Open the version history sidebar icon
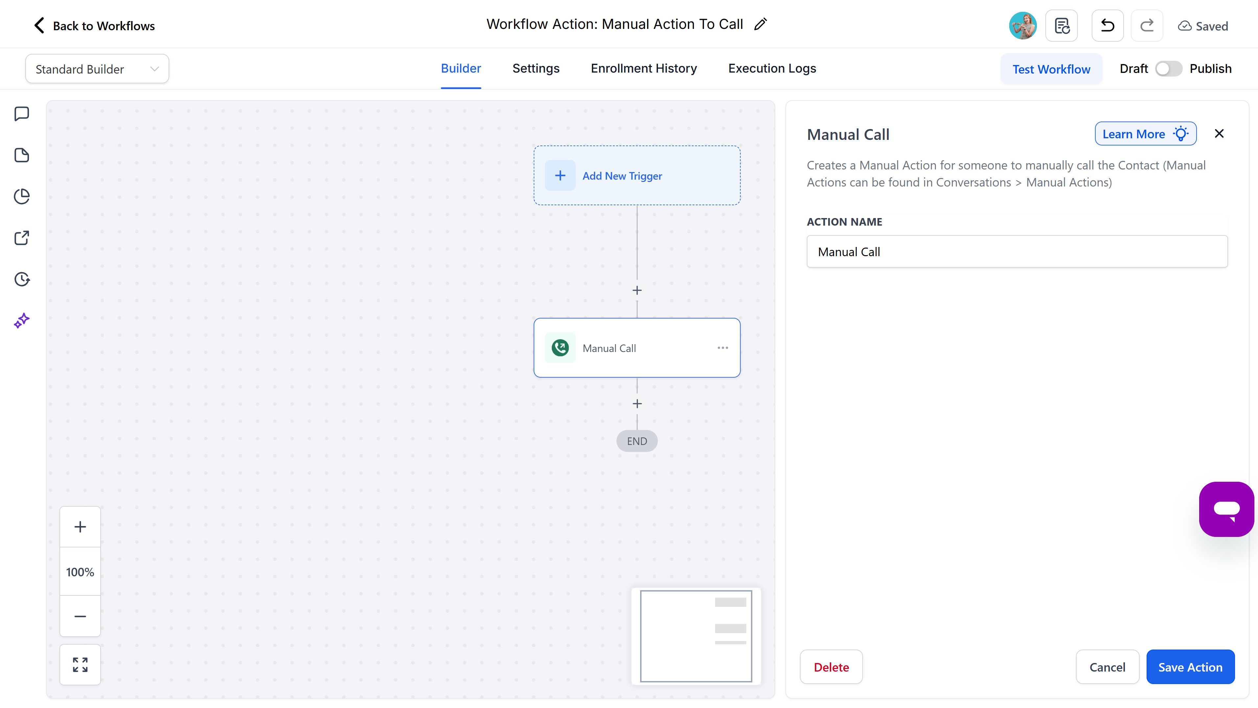Viewport: 1258px width, 708px height. pyautogui.click(x=22, y=279)
